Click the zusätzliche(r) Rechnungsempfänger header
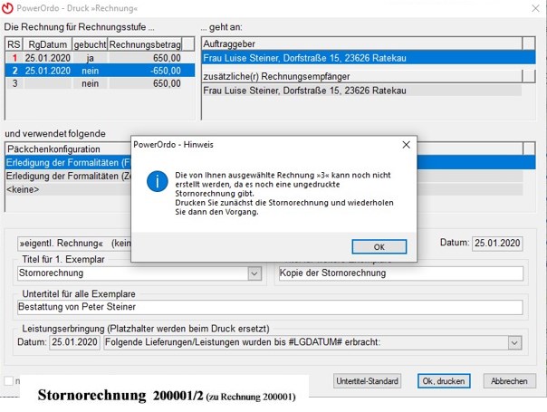 pyautogui.click(x=361, y=76)
